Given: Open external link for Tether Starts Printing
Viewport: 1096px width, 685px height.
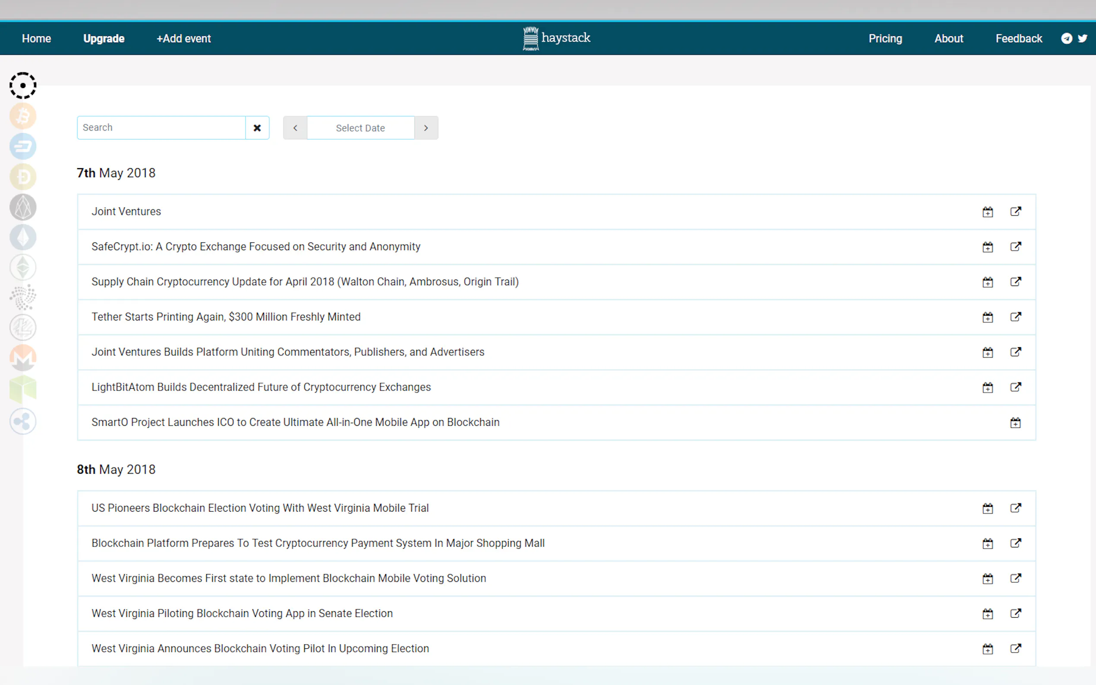Looking at the screenshot, I should [x=1016, y=317].
